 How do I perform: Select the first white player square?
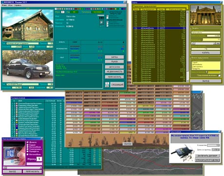click(56, 9)
